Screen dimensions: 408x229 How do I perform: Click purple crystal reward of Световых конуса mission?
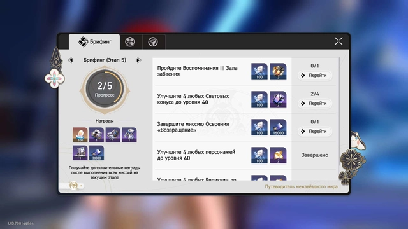coord(278,99)
